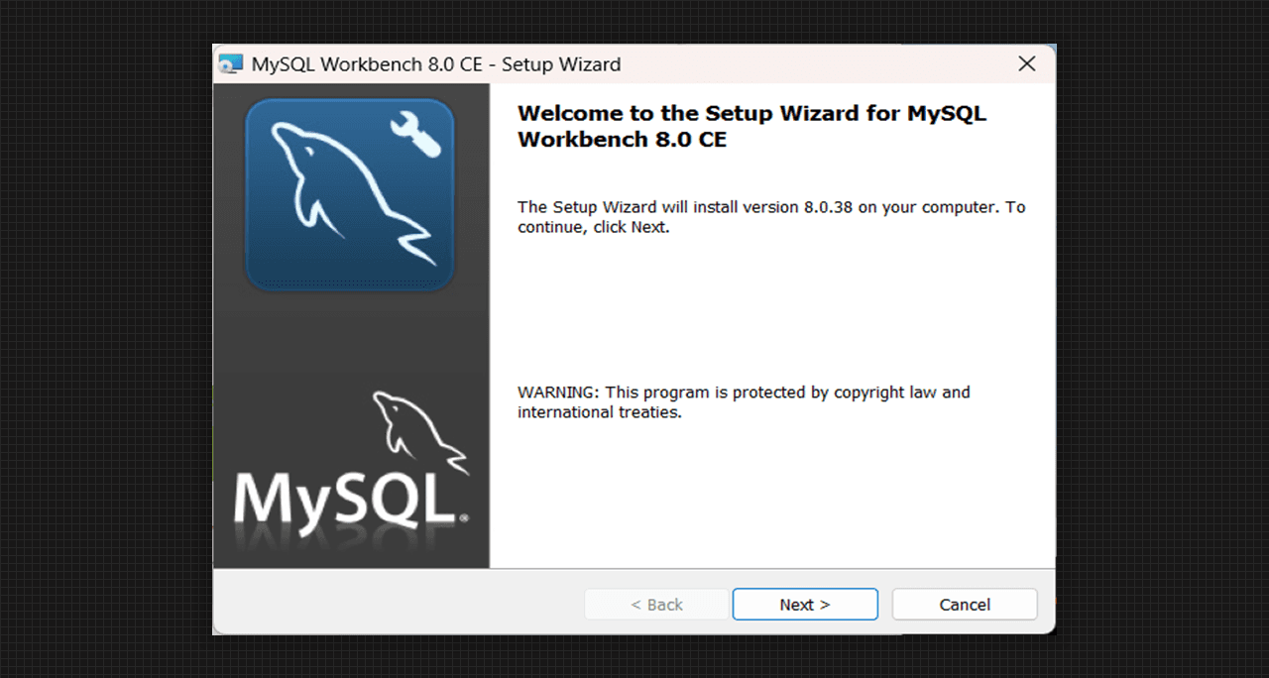Click the gray banner area between the two logos
Screen dimensions: 1269x678
(x=351, y=337)
